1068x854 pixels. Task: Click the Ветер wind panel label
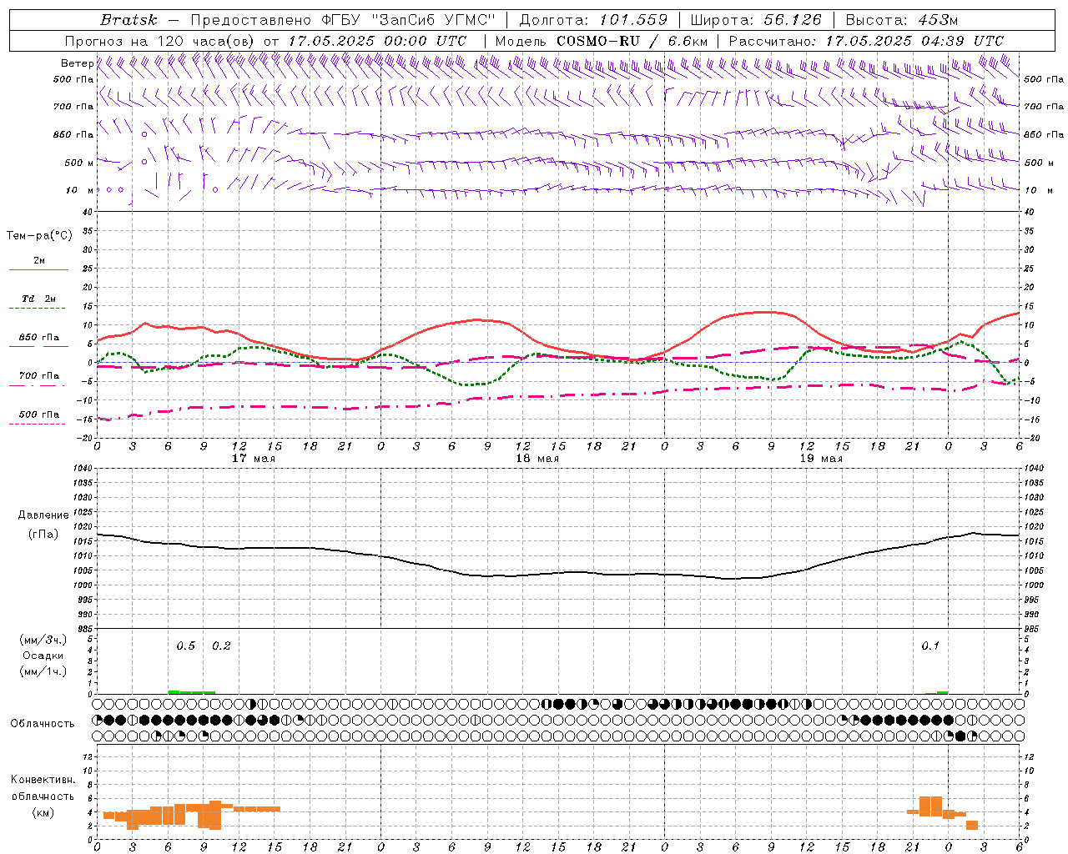point(77,63)
